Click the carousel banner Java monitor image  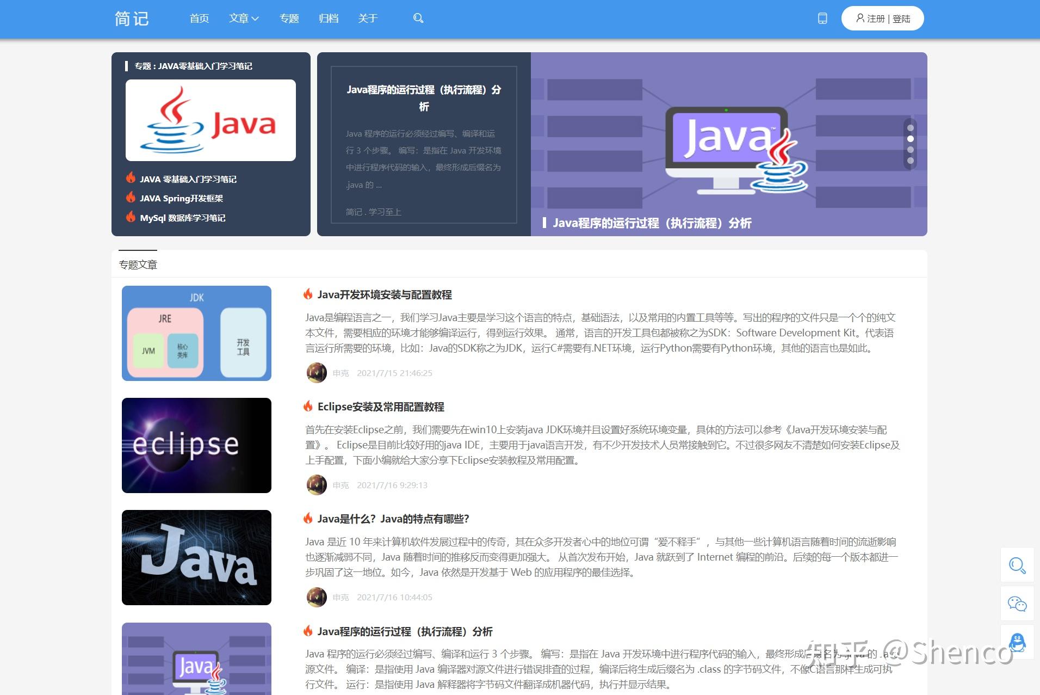[x=729, y=144]
